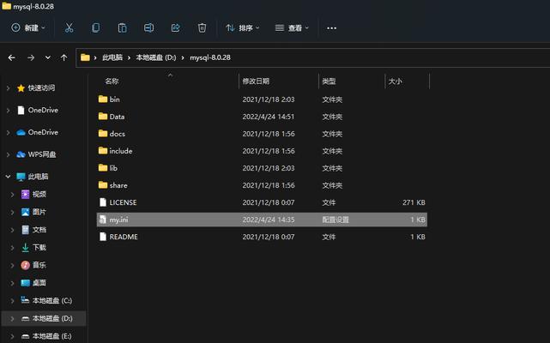Viewport: 550px width, 343px height.
Task: Click the LICENSE file icon
Action: [x=102, y=202]
